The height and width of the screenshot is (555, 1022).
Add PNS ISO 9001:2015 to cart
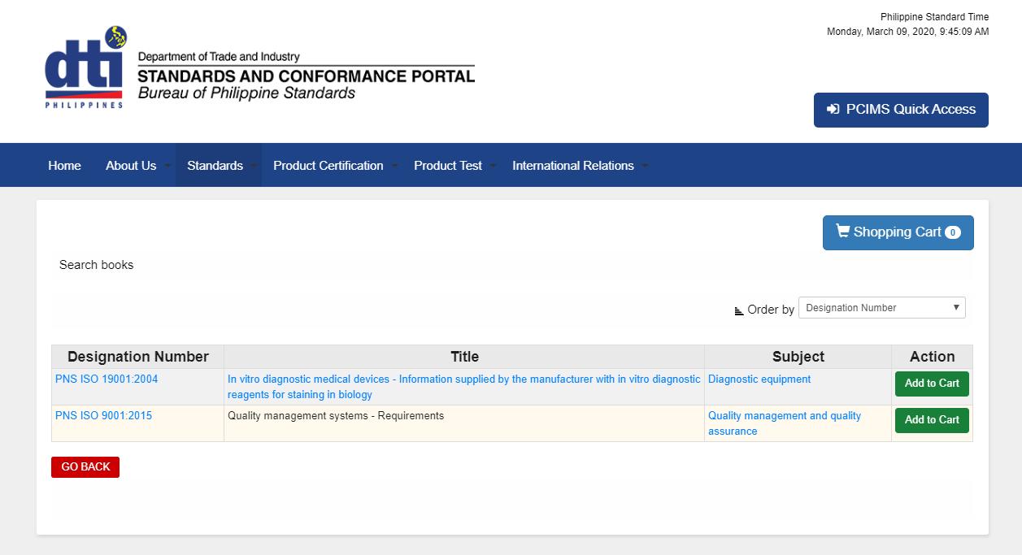tap(932, 420)
